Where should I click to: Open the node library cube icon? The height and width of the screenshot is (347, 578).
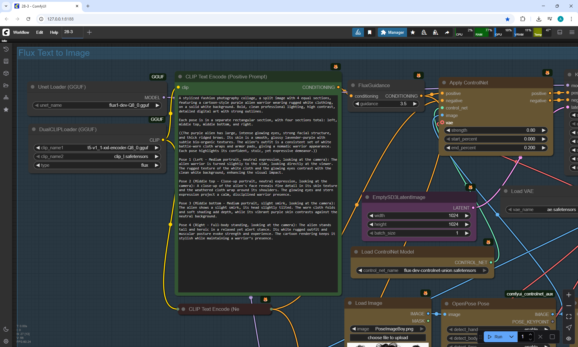6,73
